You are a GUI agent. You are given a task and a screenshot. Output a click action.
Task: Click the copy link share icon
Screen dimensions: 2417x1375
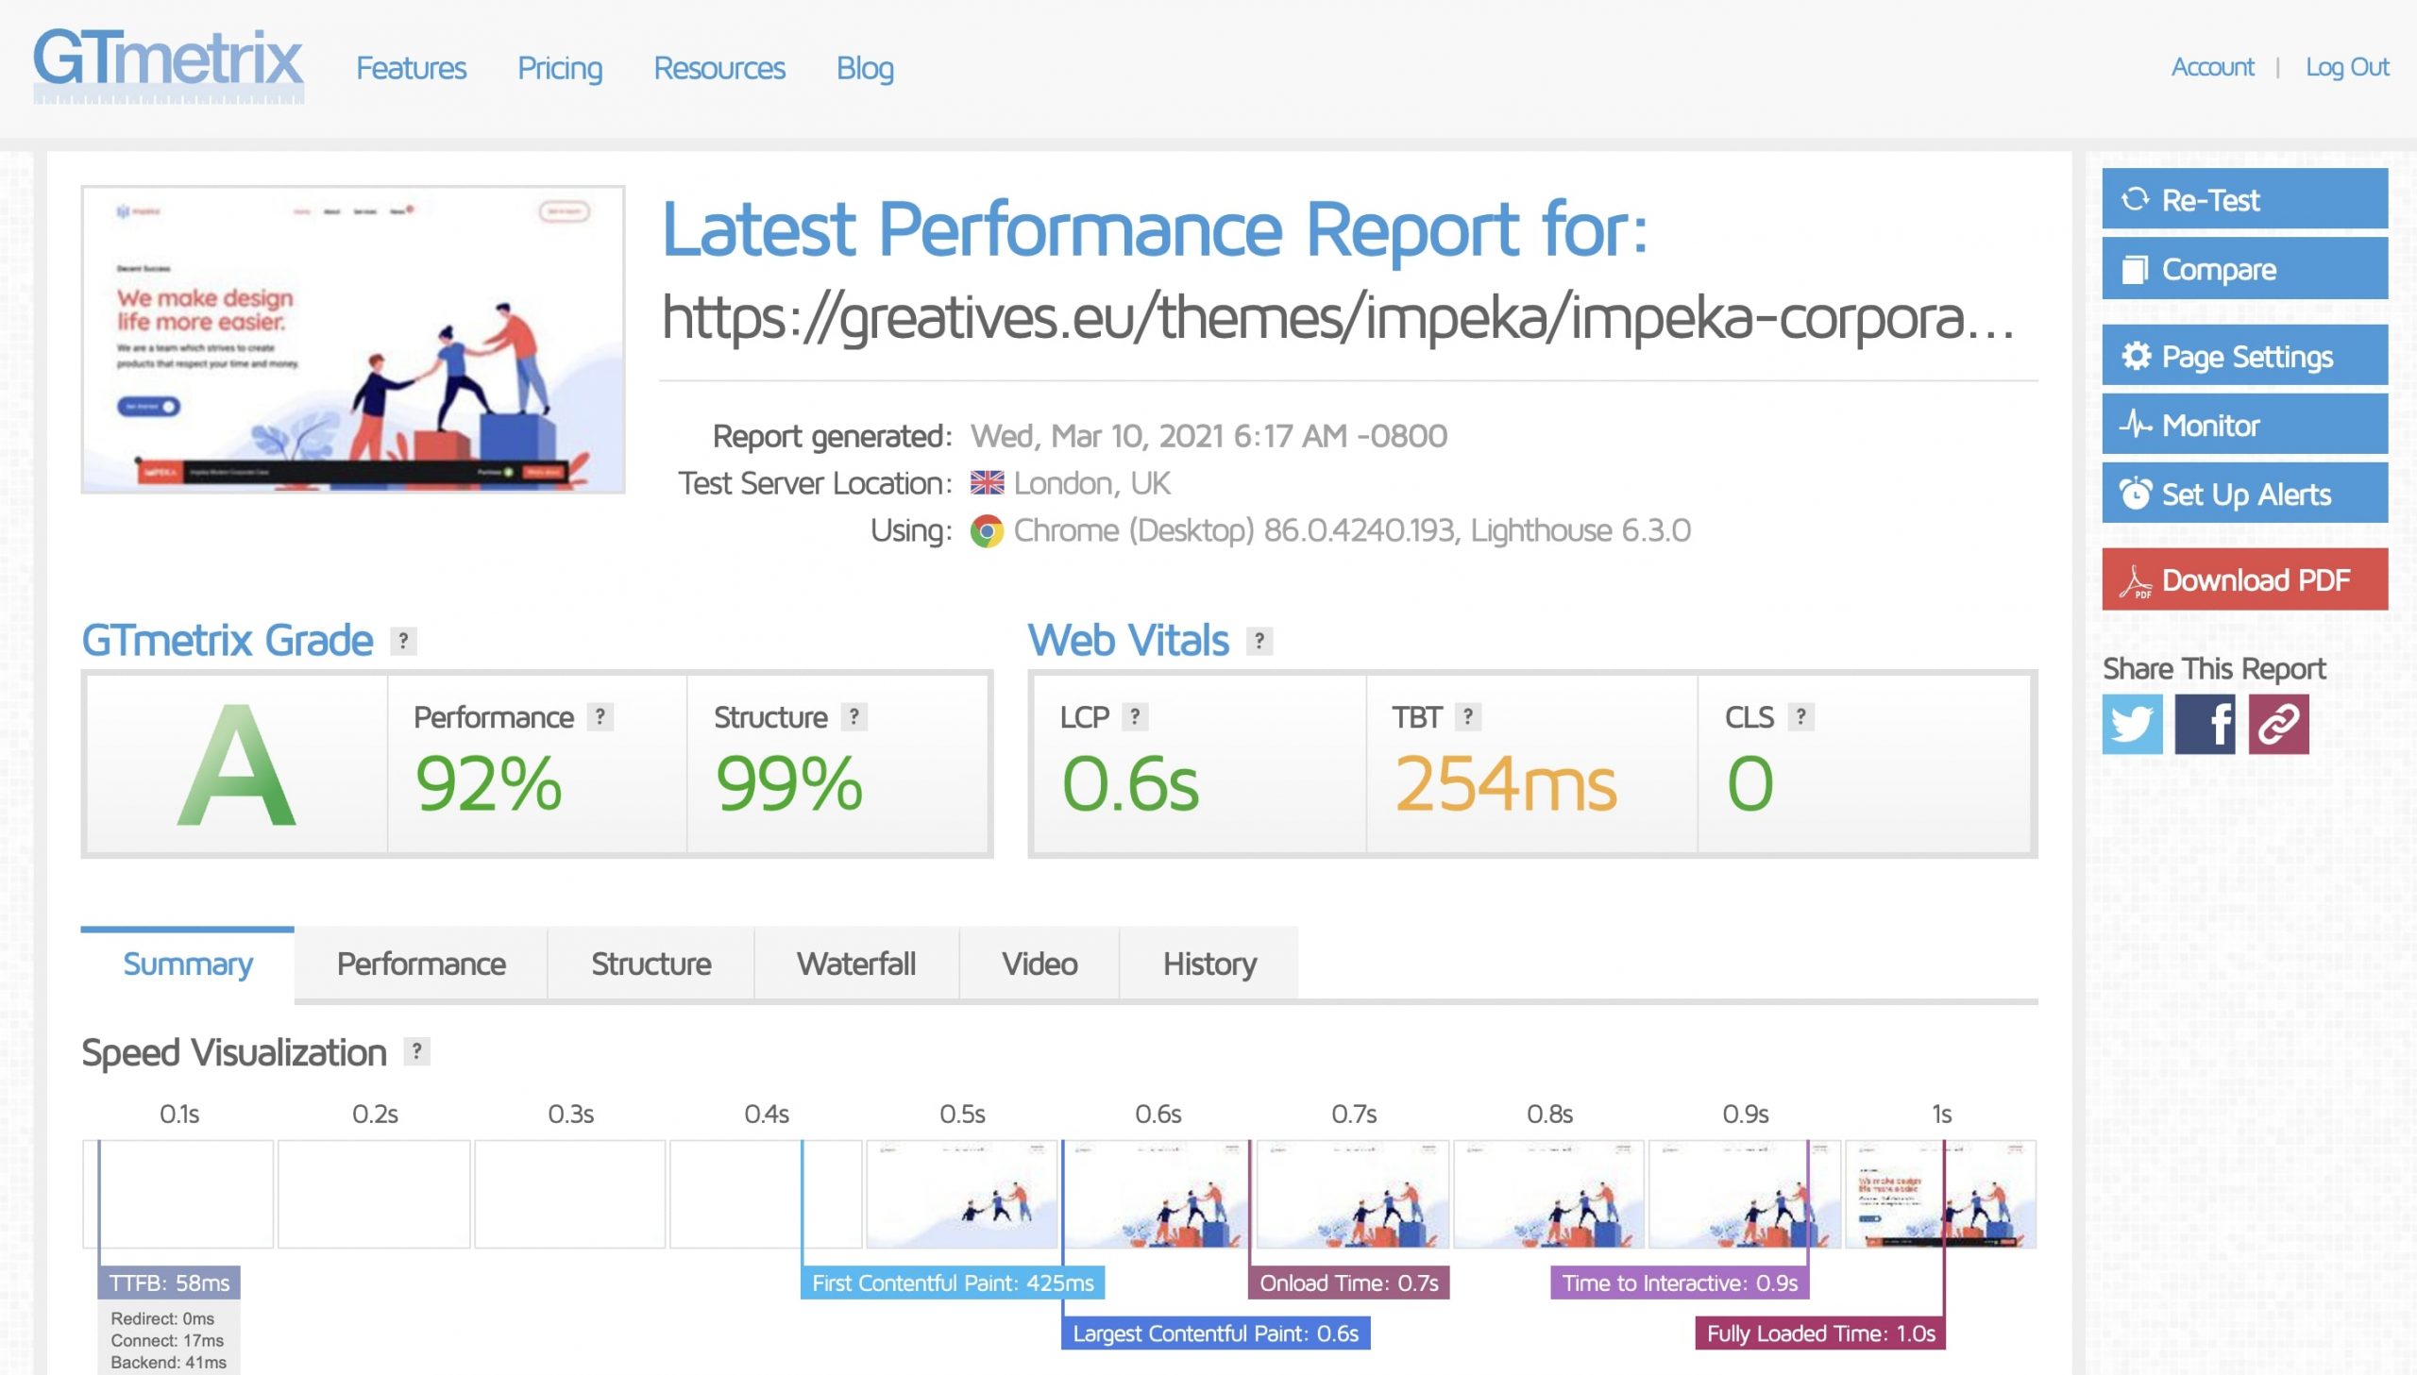click(x=2277, y=724)
